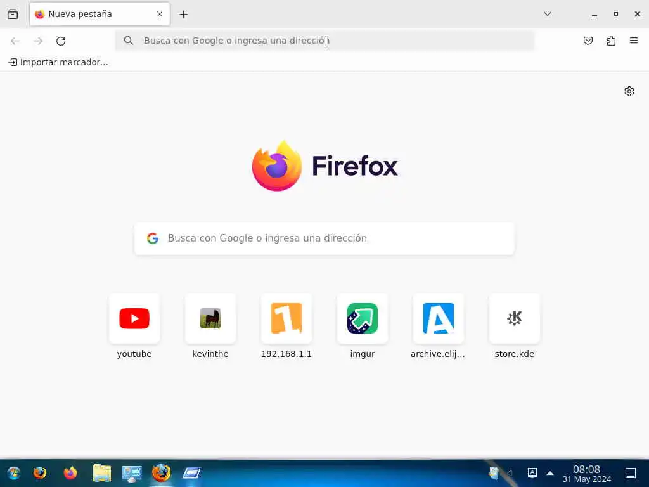Open the volume tray icon
This screenshot has height=487, width=649.
[510, 473]
